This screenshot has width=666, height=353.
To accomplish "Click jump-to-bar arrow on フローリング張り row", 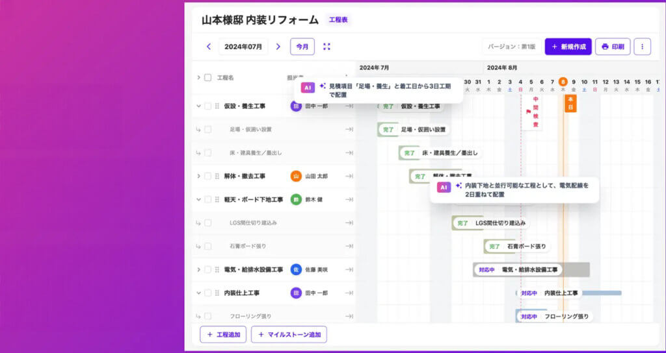I will 349,316.
